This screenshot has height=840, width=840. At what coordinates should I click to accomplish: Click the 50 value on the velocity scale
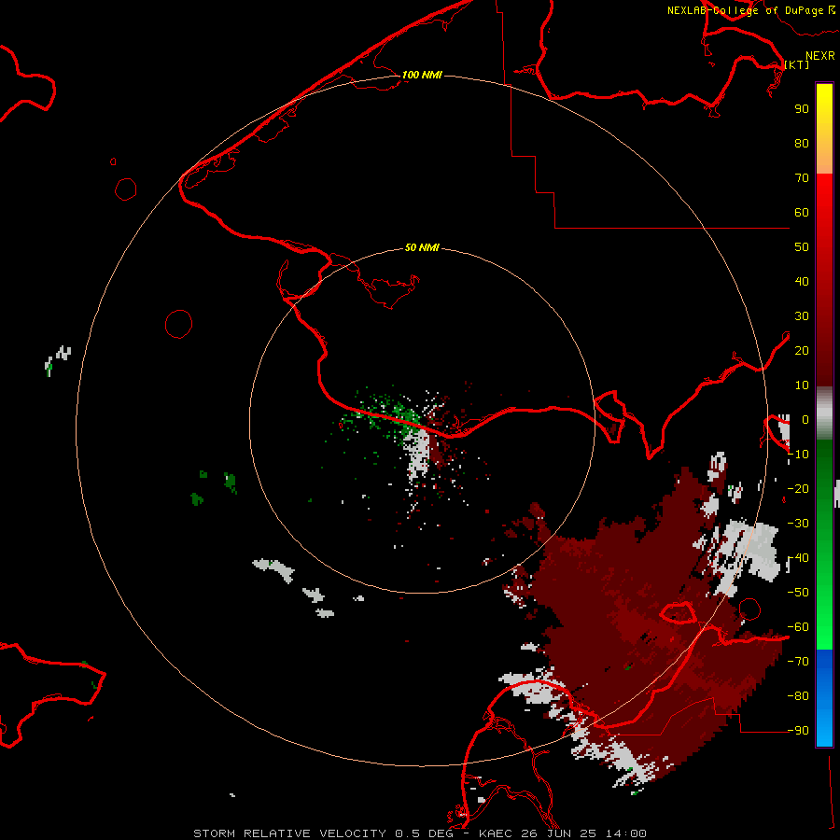802,247
